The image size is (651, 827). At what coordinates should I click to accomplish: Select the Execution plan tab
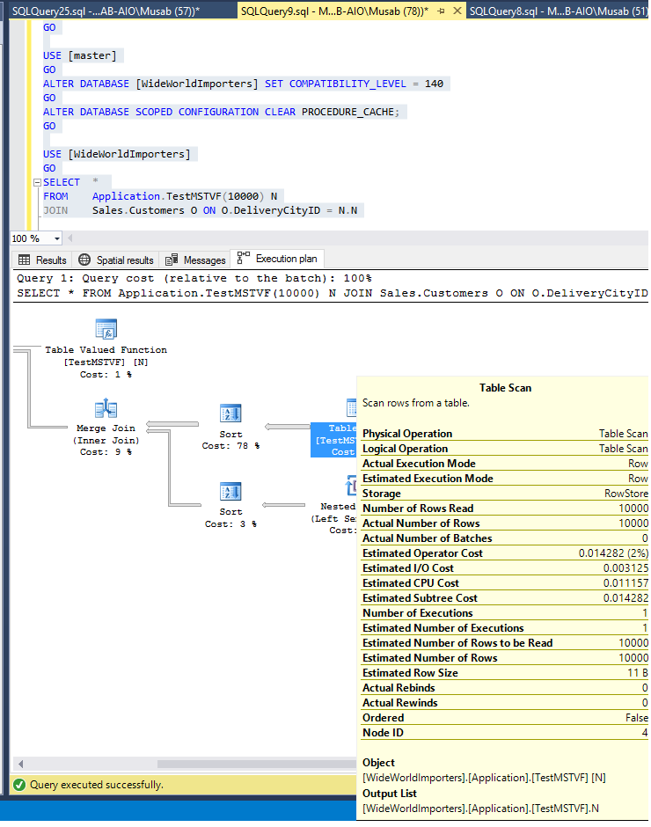pyautogui.click(x=279, y=259)
